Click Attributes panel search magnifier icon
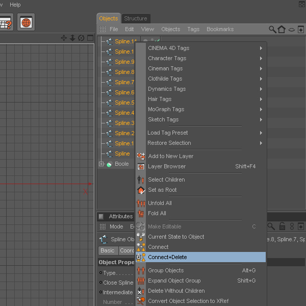The image size is (306, 306). (x=271, y=226)
